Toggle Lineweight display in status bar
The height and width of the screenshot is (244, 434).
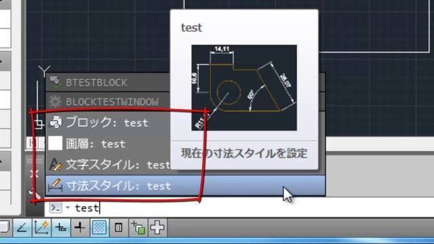(80, 228)
